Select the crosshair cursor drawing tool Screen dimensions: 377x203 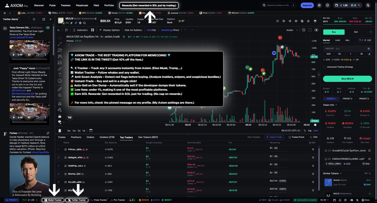(x=60, y=37)
